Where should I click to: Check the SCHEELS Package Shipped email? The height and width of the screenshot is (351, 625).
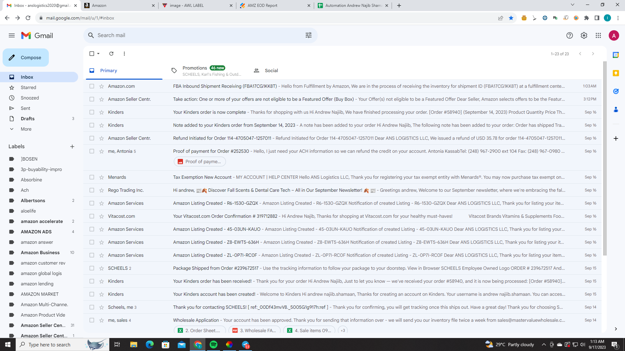tap(92, 268)
